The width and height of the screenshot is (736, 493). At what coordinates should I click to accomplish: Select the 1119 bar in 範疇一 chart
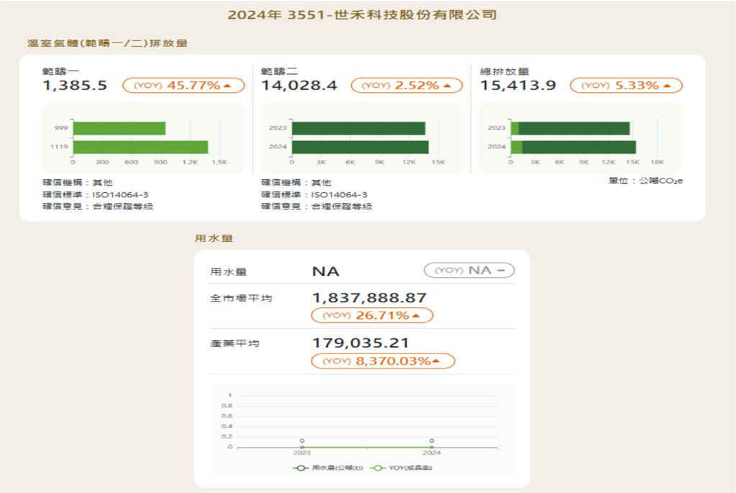point(140,147)
